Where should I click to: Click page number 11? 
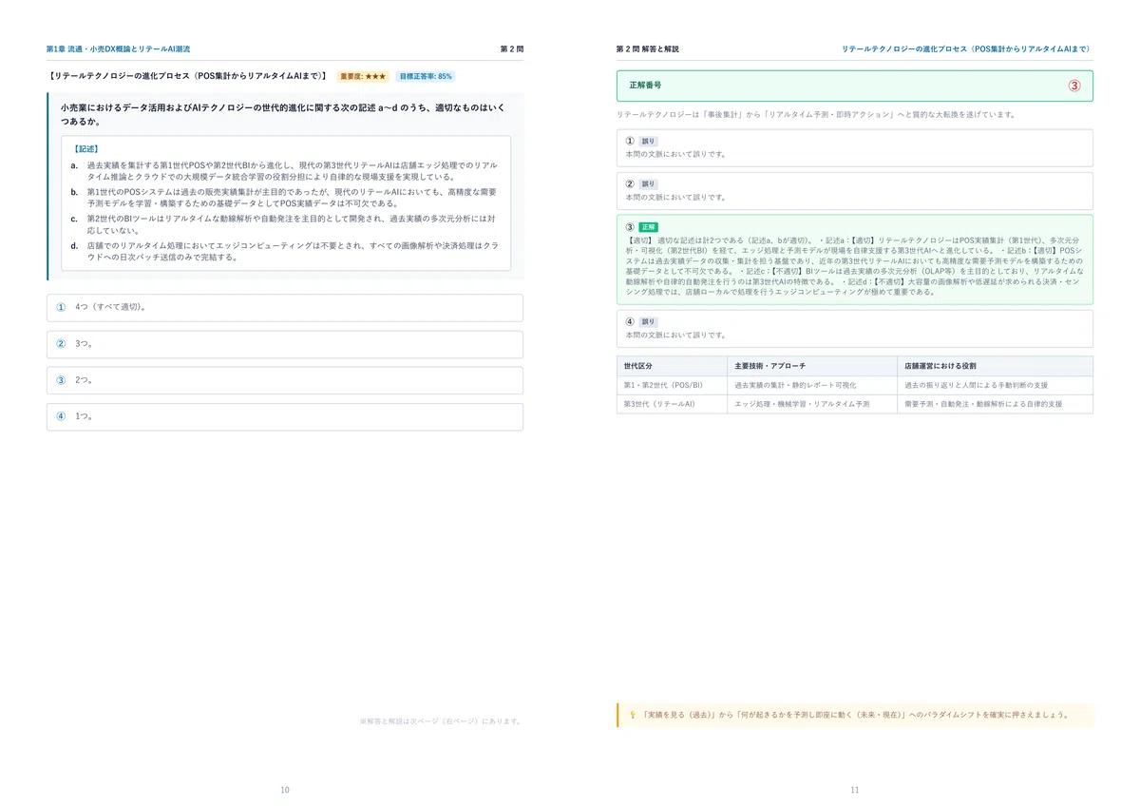click(x=854, y=790)
